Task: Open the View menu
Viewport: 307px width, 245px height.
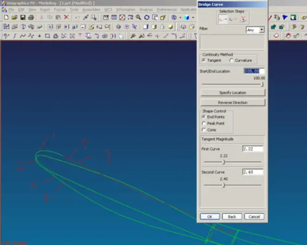Action: pos(32,10)
